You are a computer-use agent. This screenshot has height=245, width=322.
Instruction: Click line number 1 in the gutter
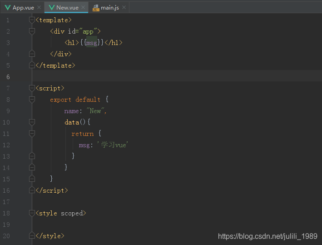pos(8,20)
